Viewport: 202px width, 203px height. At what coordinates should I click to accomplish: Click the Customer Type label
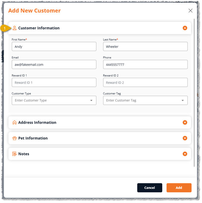point(21,94)
